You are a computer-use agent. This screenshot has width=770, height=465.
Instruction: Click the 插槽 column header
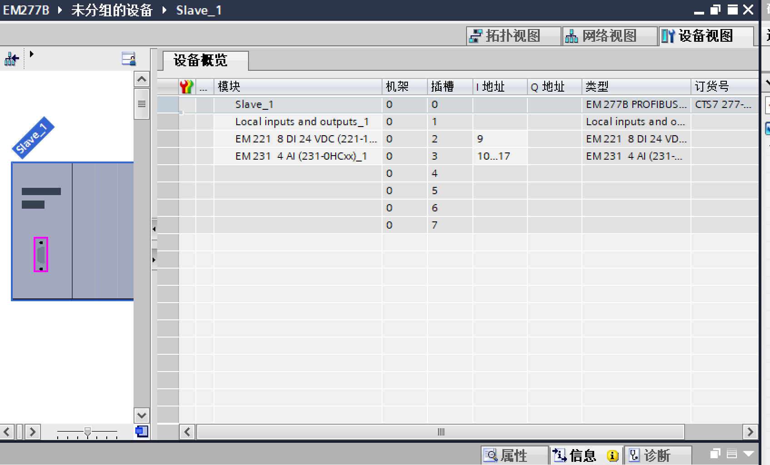450,86
